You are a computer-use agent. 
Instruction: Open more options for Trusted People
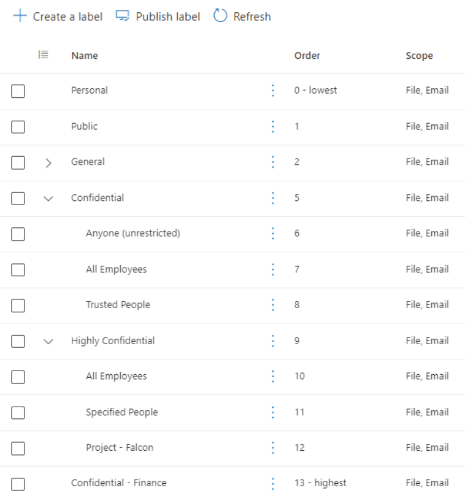tap(272, 304)
